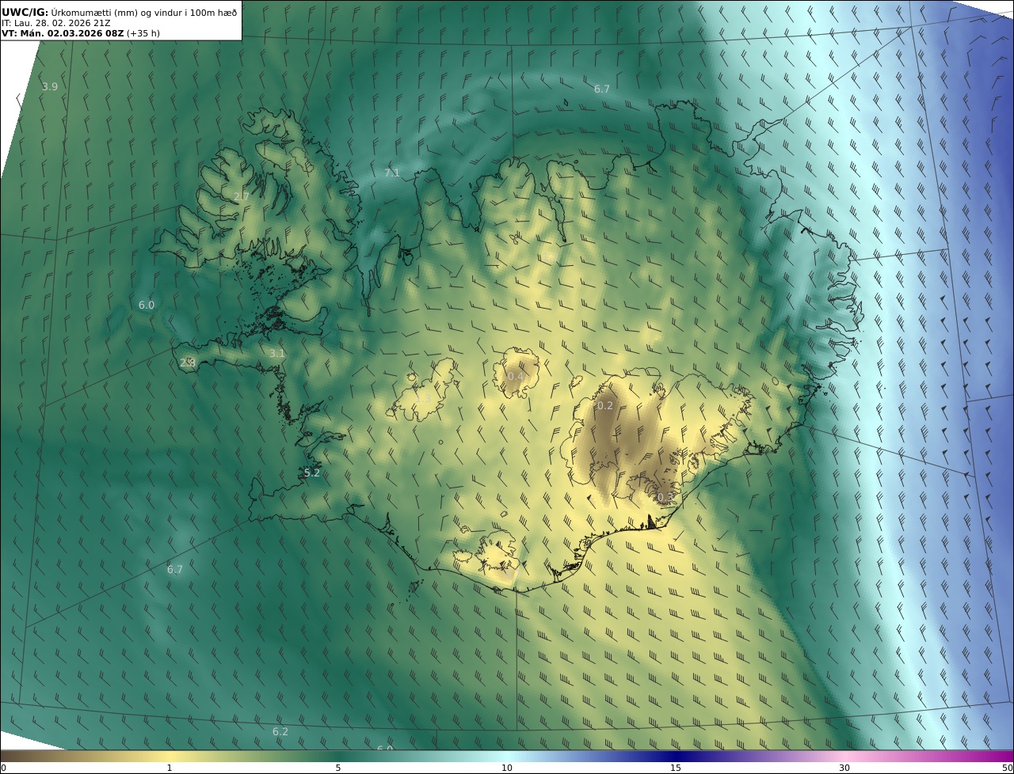Click the "3.9" value label

(49, 86)
